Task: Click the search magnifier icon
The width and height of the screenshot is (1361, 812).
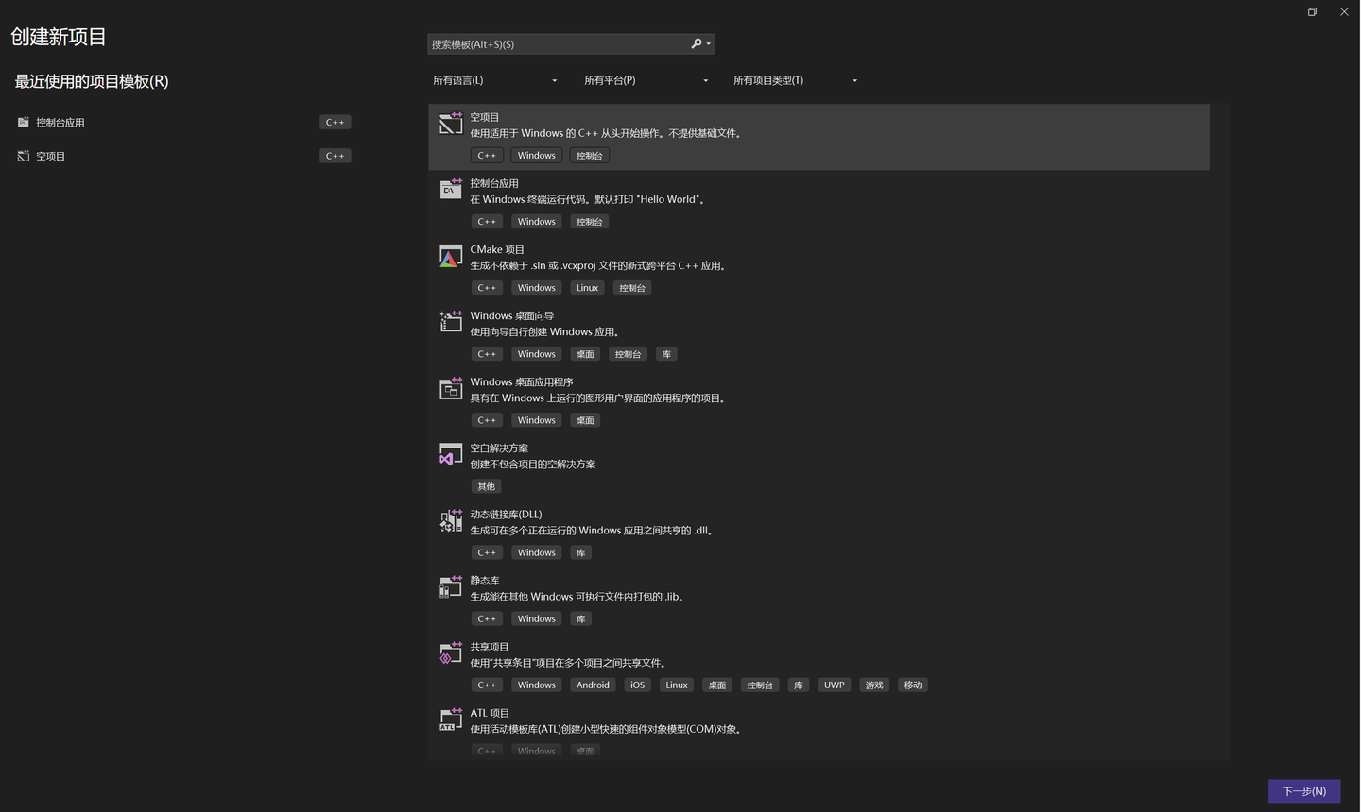Action: tap(695, 43)
